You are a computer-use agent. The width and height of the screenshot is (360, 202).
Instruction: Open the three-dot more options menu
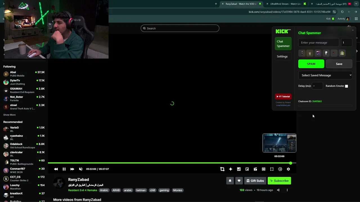click(287, 190)
